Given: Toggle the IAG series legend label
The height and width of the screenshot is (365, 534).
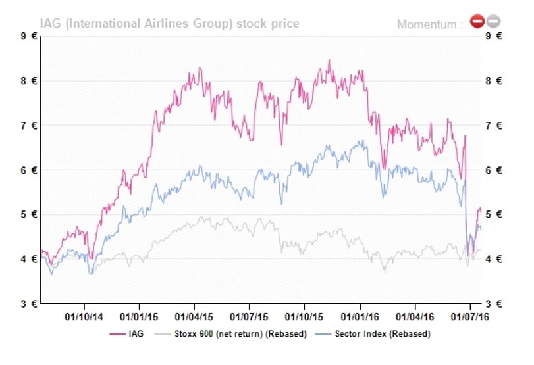Looking at the screenshot, I should pos(136,334).
